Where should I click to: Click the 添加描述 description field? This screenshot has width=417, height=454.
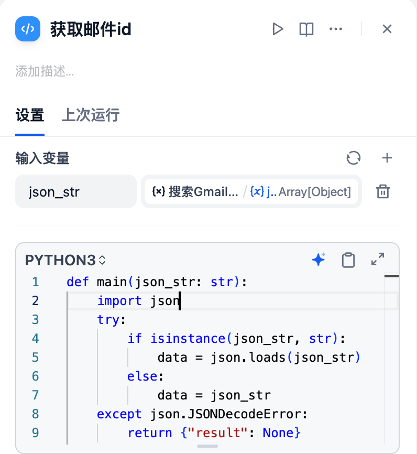tap(45, 72)
